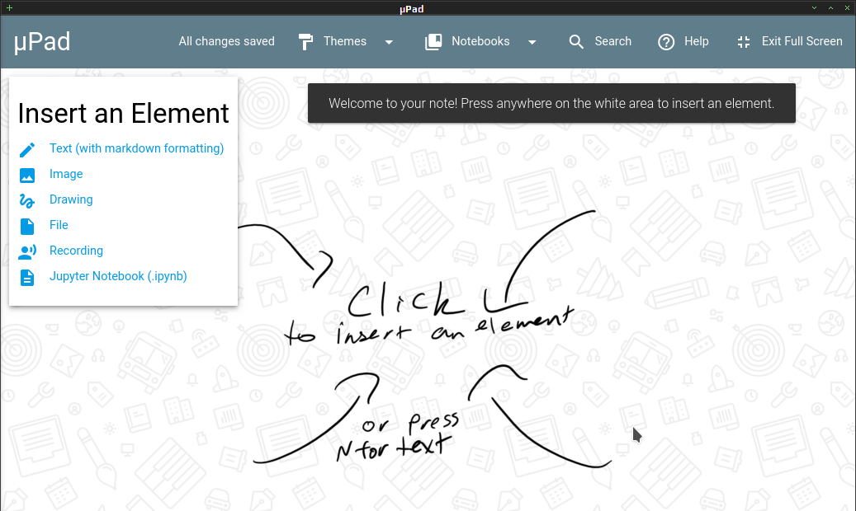Screen dimensions: 856x511
Task: Click the File document icon
Action: pyautogui.click(x=27, y=227)
